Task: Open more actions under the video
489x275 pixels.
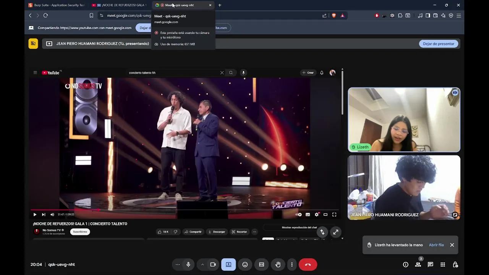Action: (254, 232)
